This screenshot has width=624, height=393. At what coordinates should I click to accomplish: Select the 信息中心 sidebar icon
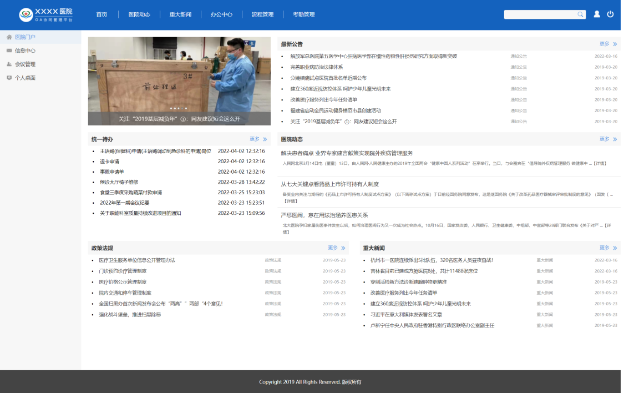coord(9,51)
